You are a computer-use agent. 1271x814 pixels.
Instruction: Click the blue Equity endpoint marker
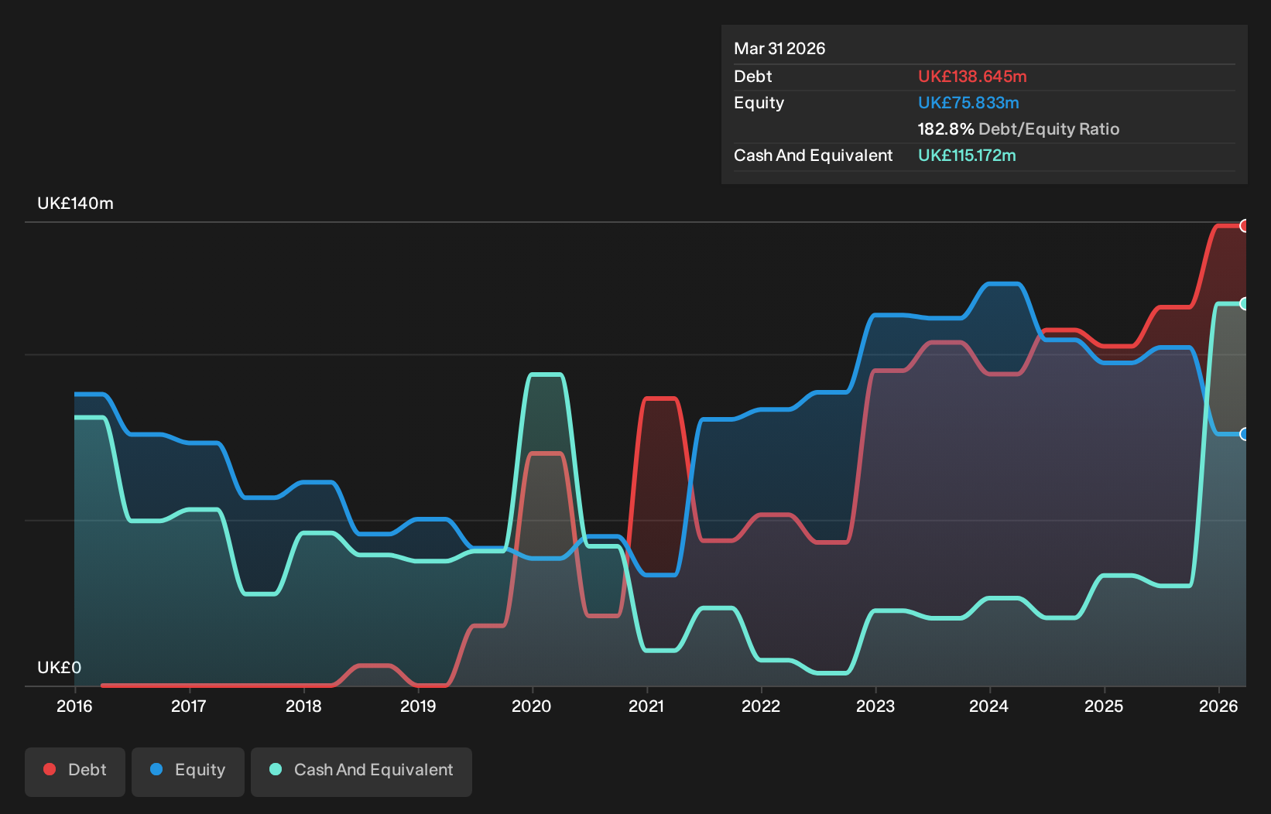point(1244,434)
